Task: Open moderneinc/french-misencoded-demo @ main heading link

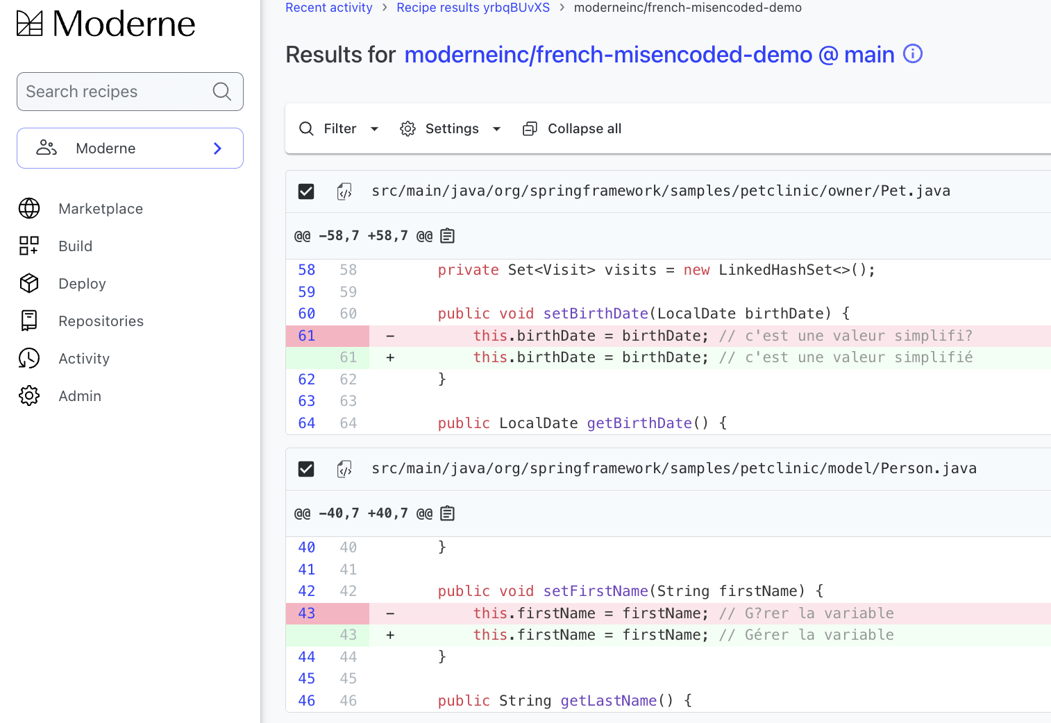Action: [x=650, y=54]
